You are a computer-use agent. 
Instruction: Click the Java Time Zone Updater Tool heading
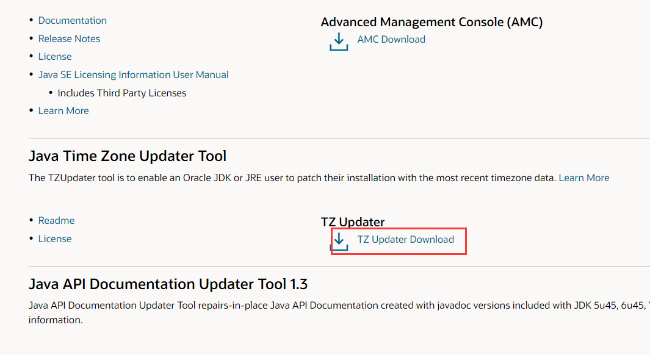tap(128, 156)
